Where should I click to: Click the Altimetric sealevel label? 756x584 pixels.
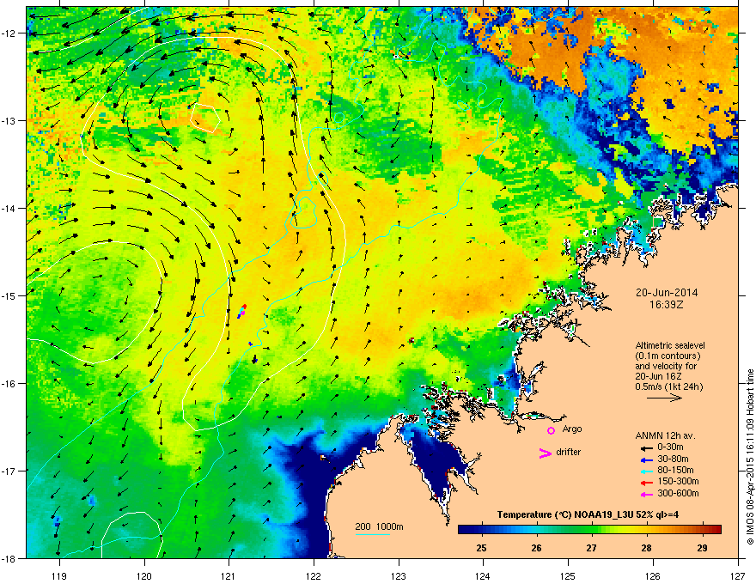pyautogui.click(x=670, y=345)
